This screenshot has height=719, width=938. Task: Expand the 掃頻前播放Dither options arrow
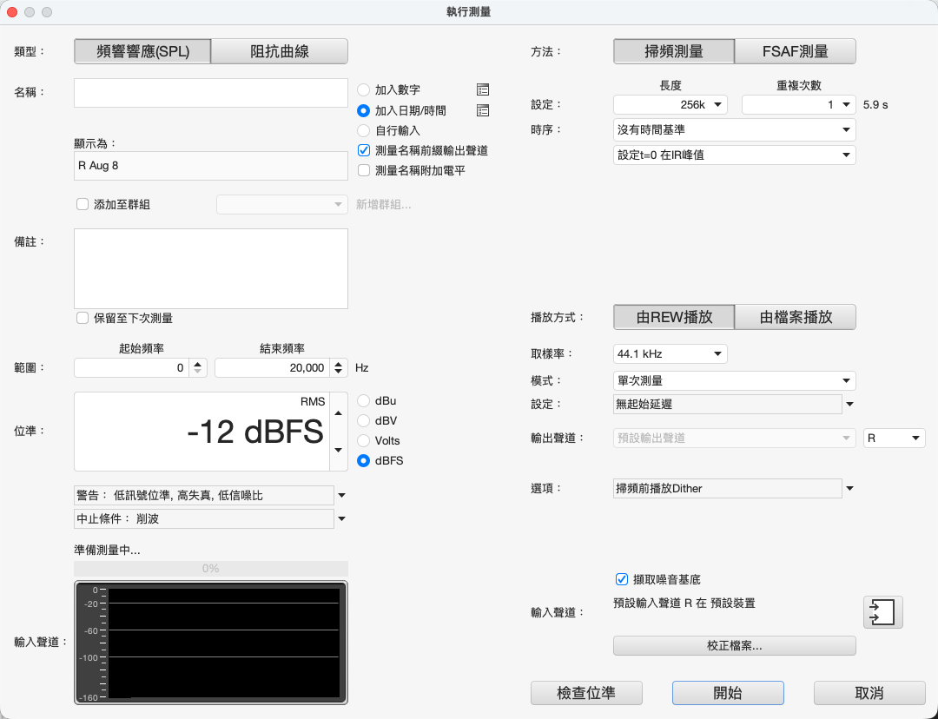[849, 489]
